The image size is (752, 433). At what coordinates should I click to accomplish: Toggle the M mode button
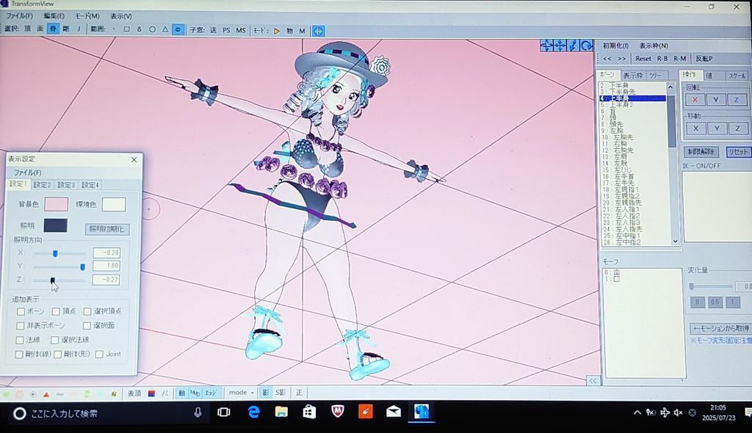(x=302, y=31)
